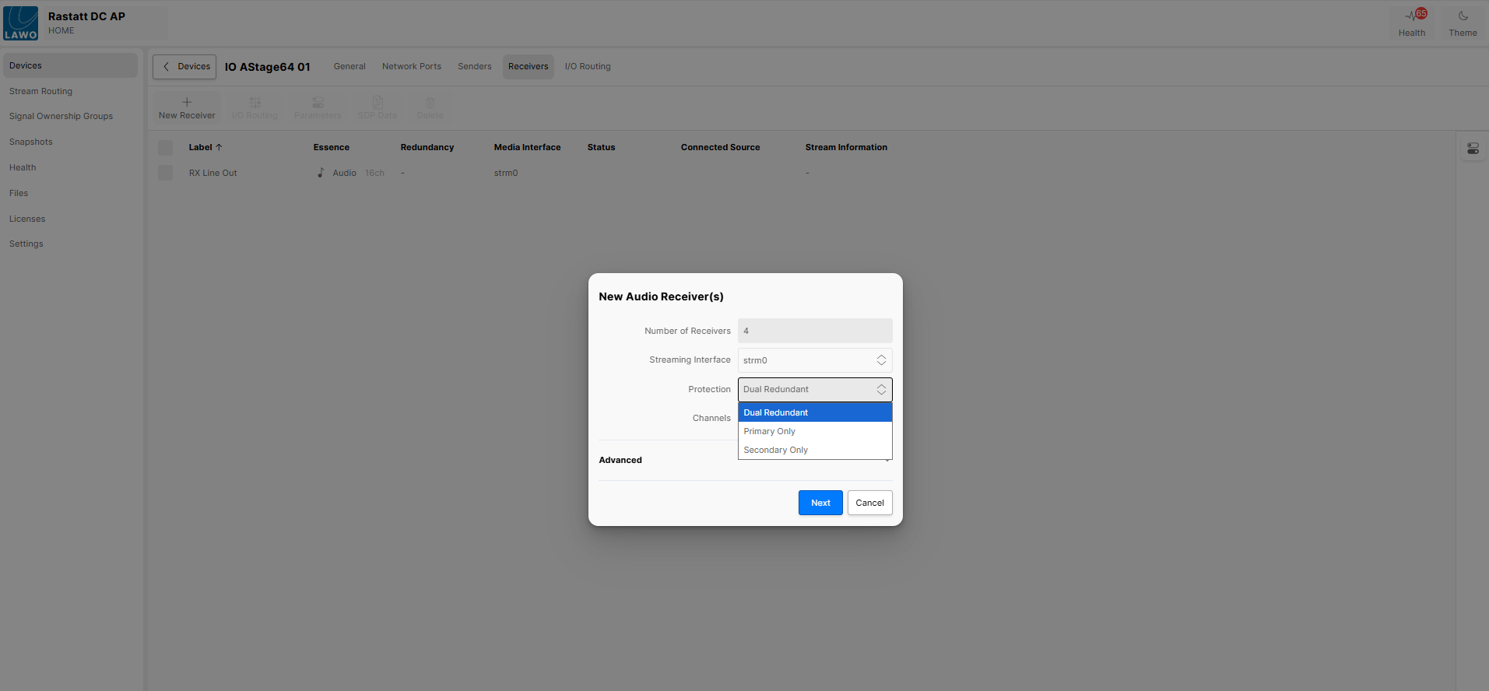Open the Health alerts icon
Image resolution: width=1489 pixels, height=691 pixels.
[1411, 16]
